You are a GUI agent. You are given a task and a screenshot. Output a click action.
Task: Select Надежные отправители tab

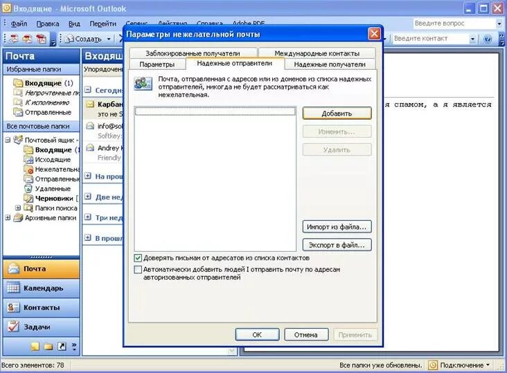tap(234, 63)
